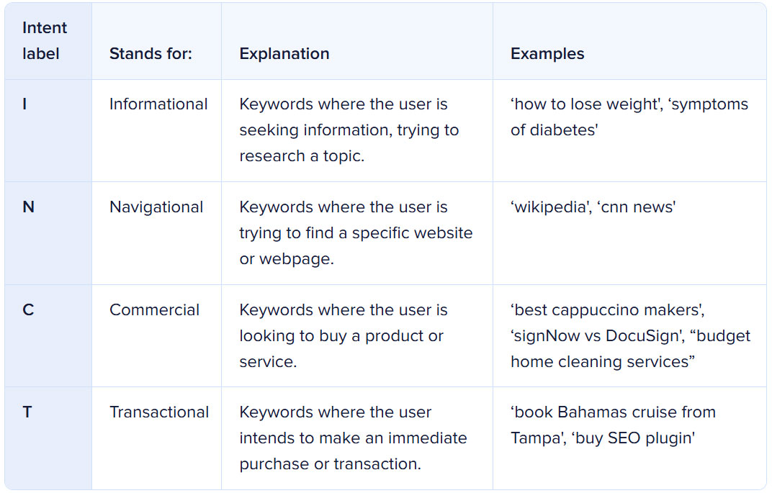Select the 'N' intent label cell
Screen dimensions: 772x493
[48, 233]
